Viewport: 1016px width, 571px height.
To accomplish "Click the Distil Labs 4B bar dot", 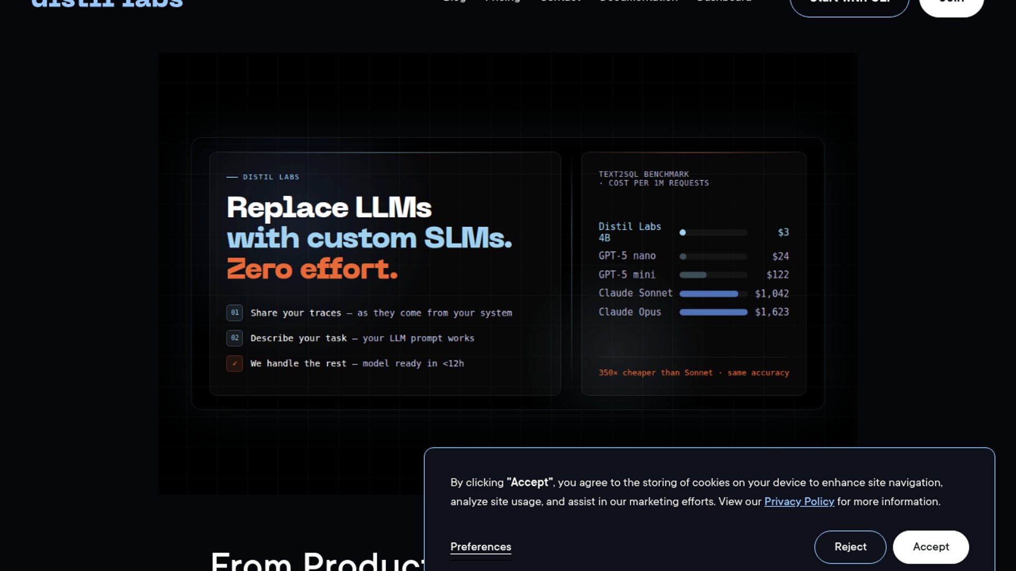I will [x=683, y=233].
